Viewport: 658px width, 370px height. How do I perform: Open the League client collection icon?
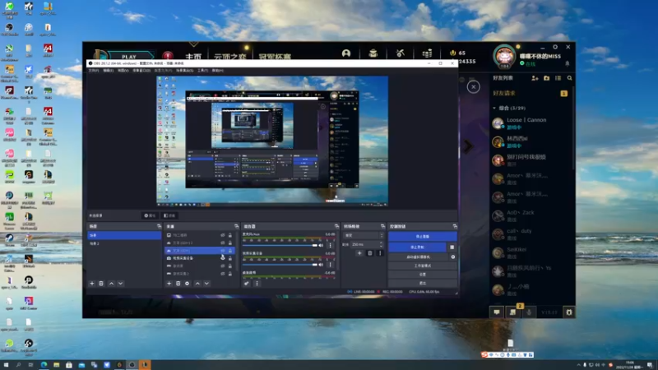(x=373, y=53)
